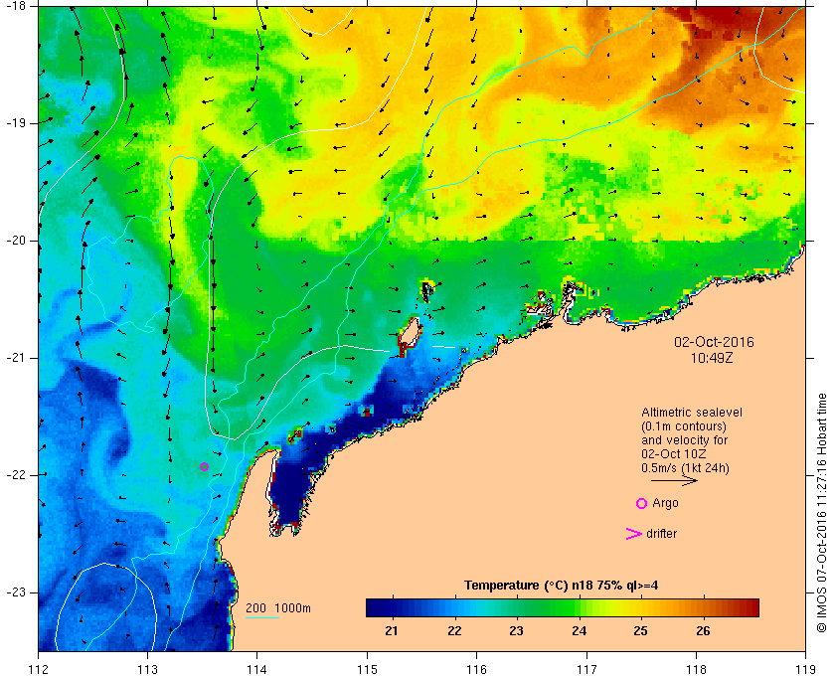The image size is (835, 676).
Task: Click the '-22' latitude axis label
Action: click(x=15, y=475)
